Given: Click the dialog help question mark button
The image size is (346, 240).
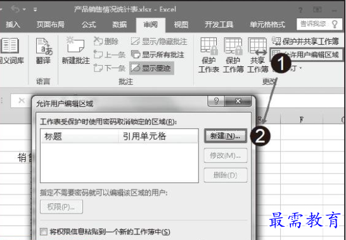Looking at the screenshot, I should click(216, 101).
